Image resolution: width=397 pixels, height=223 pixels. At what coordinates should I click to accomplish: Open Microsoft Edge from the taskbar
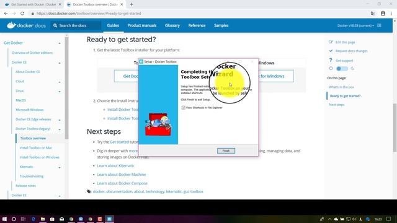[x=33, y=219]
